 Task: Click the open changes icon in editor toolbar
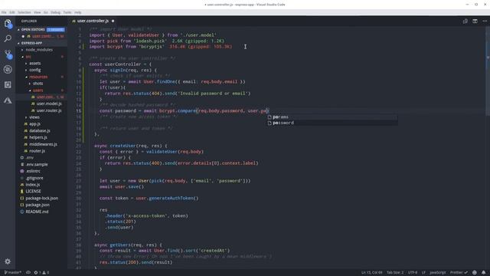465,21
